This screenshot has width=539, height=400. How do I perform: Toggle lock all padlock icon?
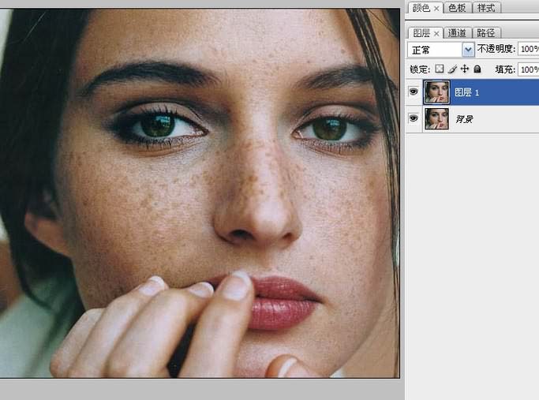click(477, 69)
